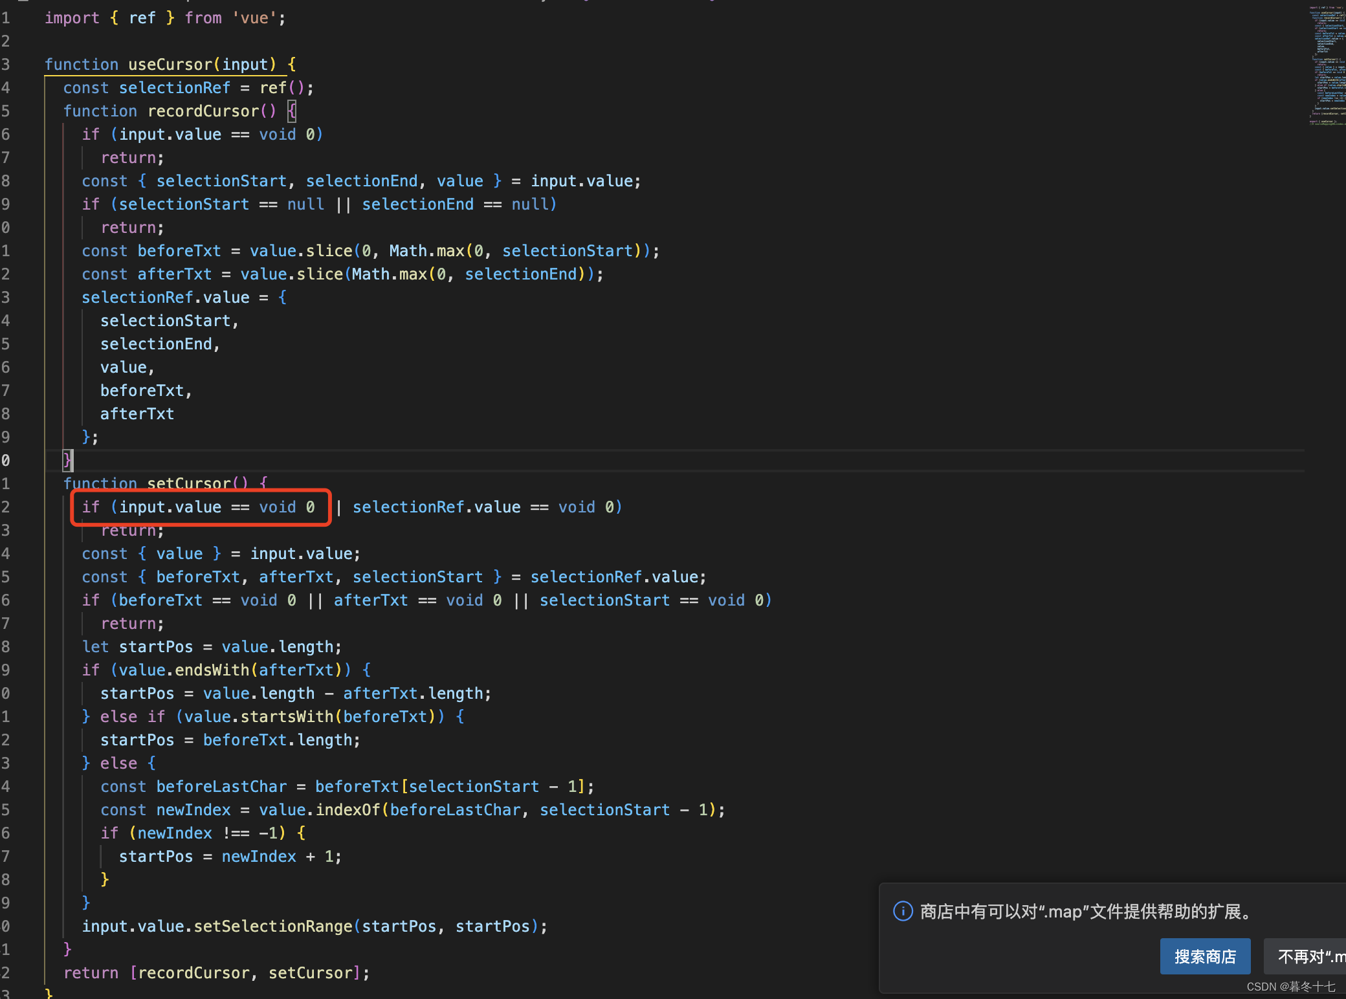Image resolution: width=1346 pixels, height=999 pixels.
Task: Click the beforeLastChar constant declaration
Action: (x=221, y=787)
